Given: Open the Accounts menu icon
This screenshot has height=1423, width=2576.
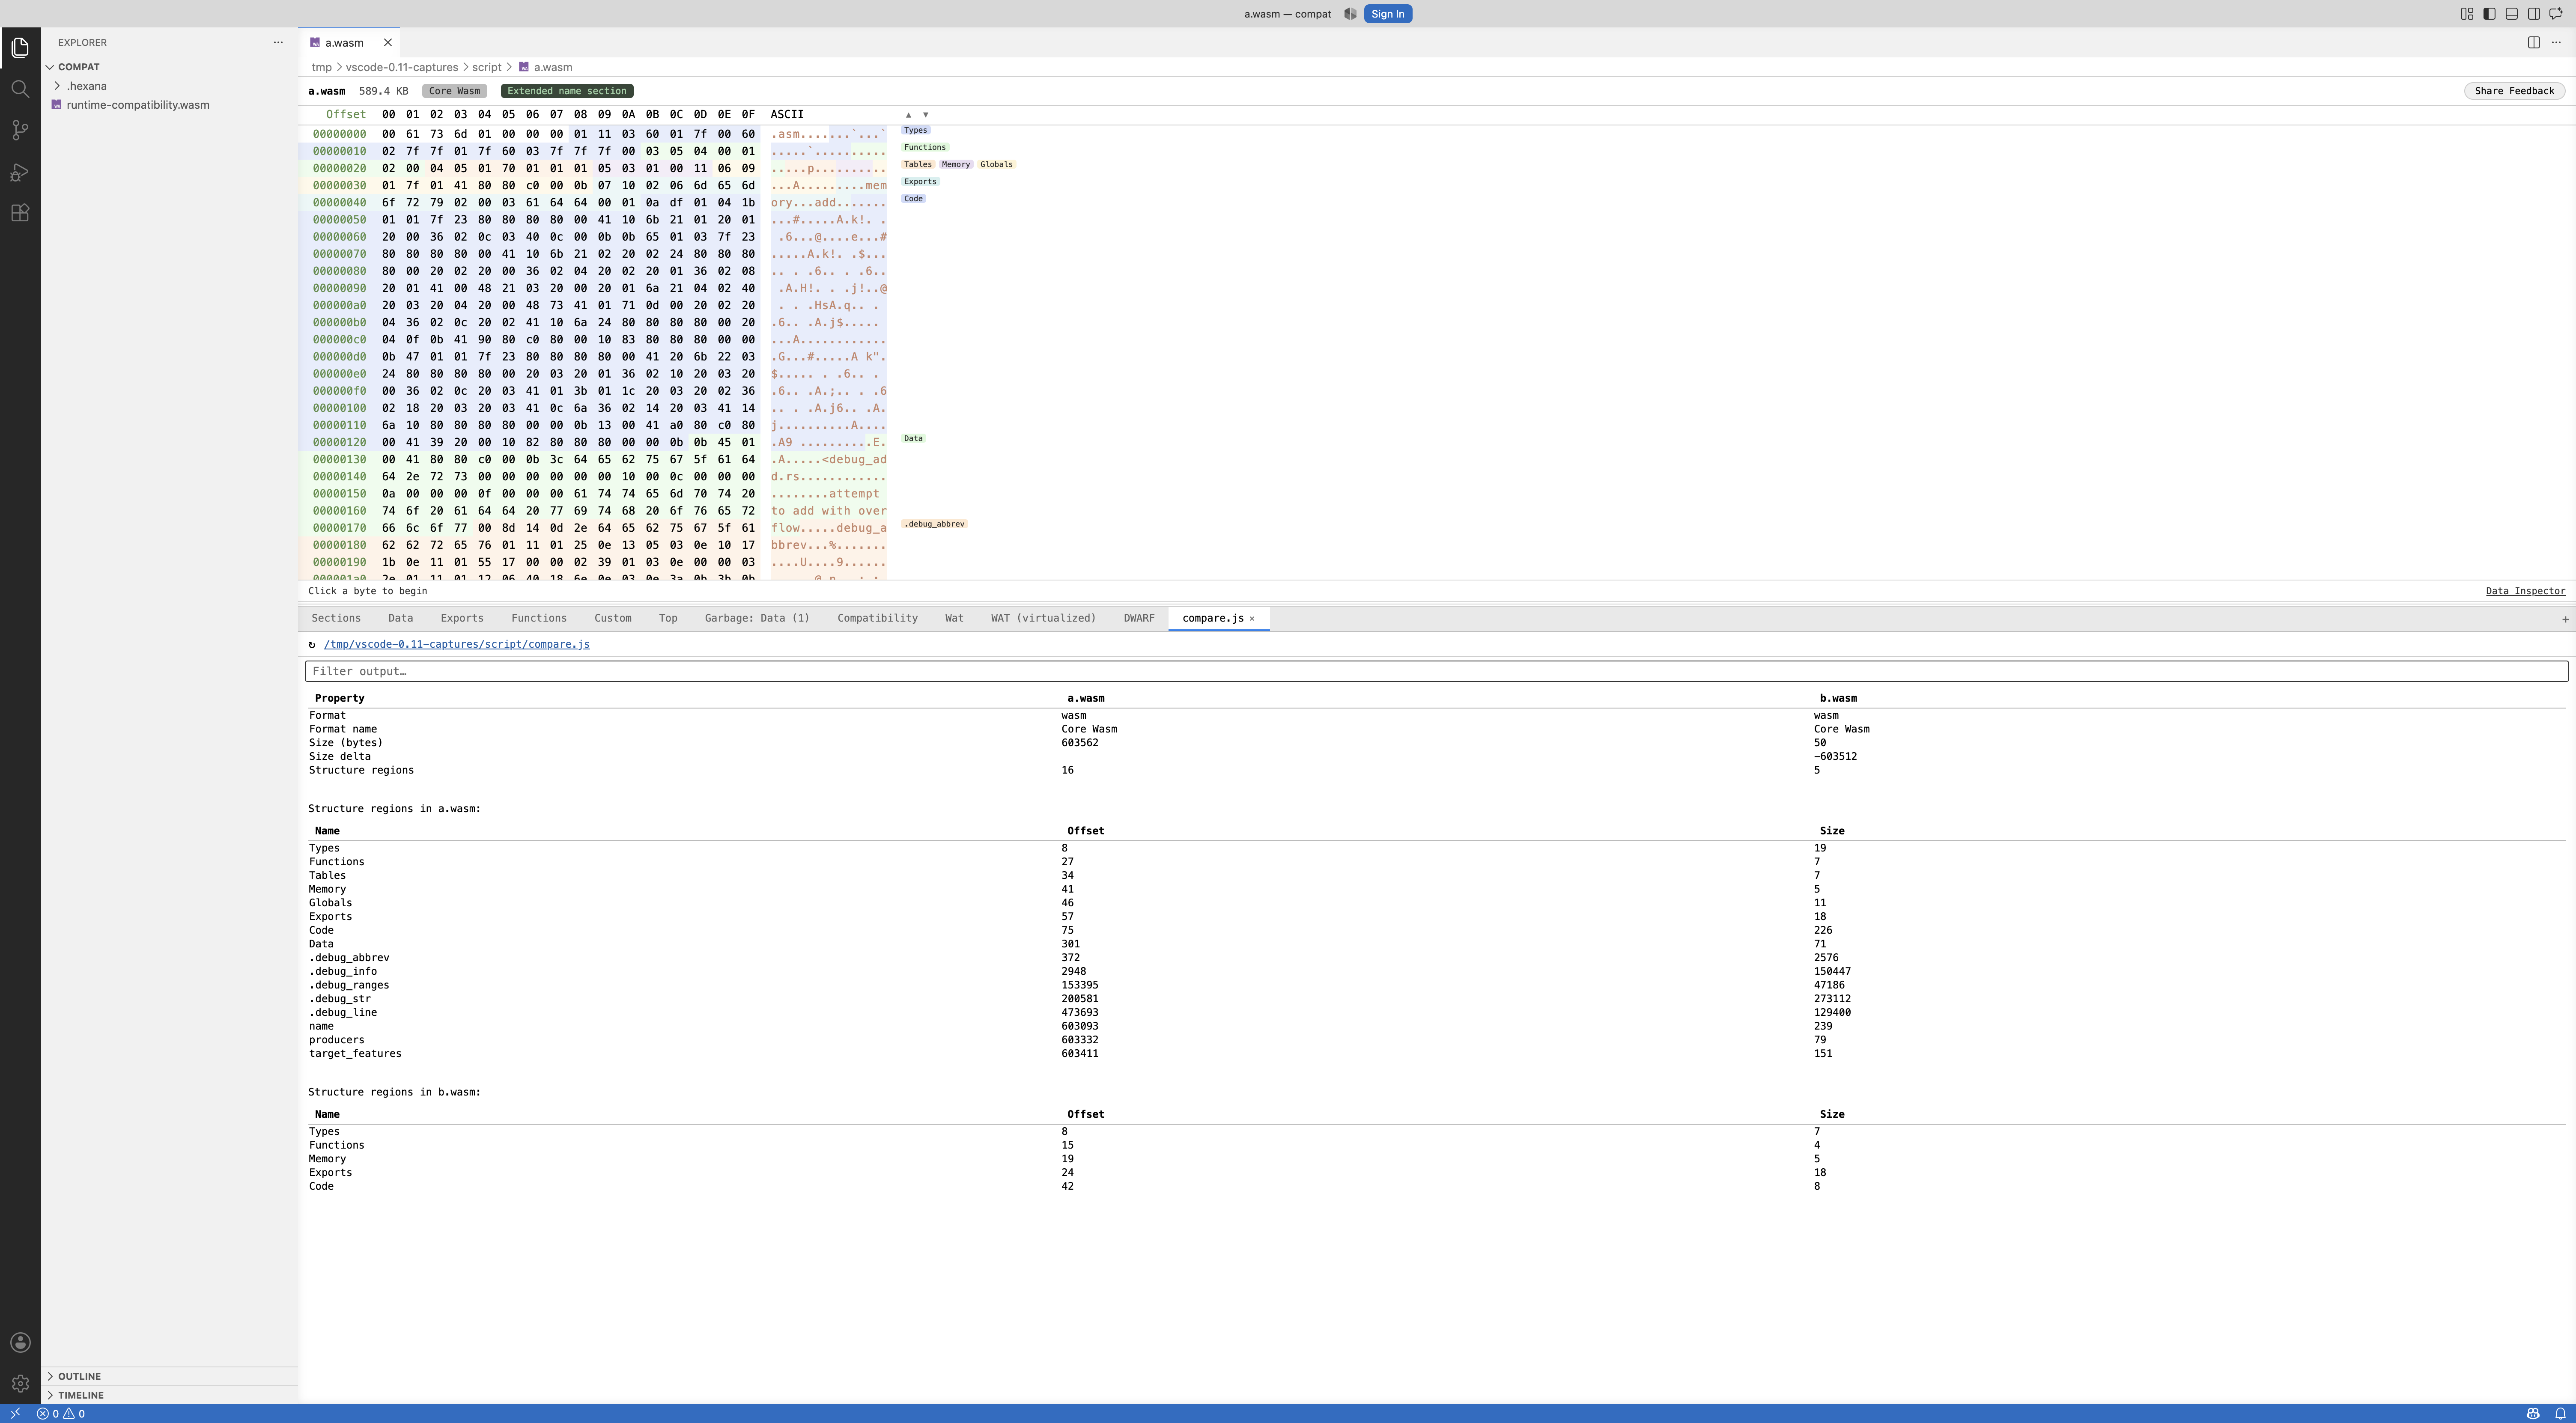Looking at the screenshot, I should tap(20, 1342).
